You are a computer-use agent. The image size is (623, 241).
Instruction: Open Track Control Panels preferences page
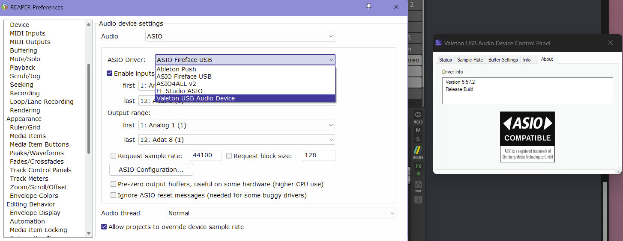(41, 170)
